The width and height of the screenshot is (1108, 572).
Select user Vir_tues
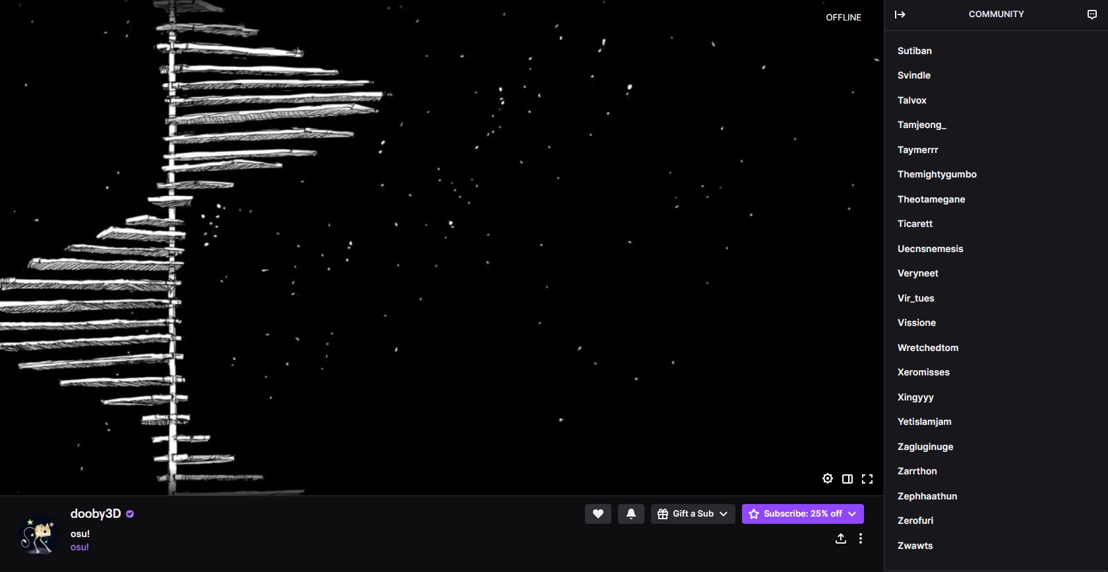[915, 298]
